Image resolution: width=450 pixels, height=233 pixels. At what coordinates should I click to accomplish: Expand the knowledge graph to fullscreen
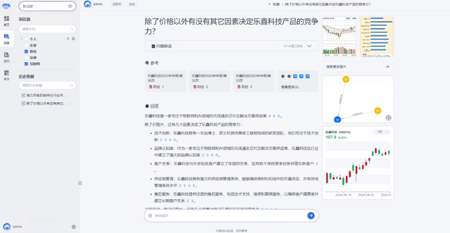click(388, 118)
